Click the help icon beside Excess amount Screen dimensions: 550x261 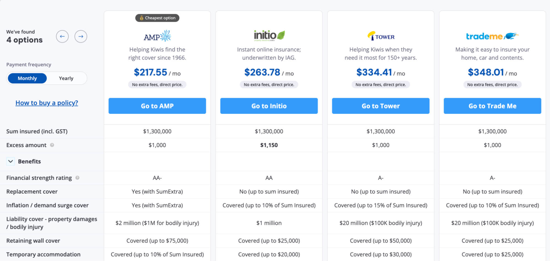(52, 145)
